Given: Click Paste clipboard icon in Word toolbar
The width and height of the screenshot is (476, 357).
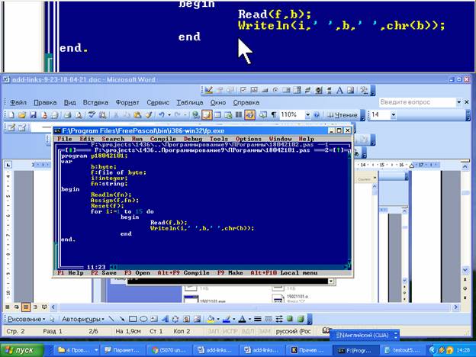Looking at the screenshot, I should [x=137, y=115].
